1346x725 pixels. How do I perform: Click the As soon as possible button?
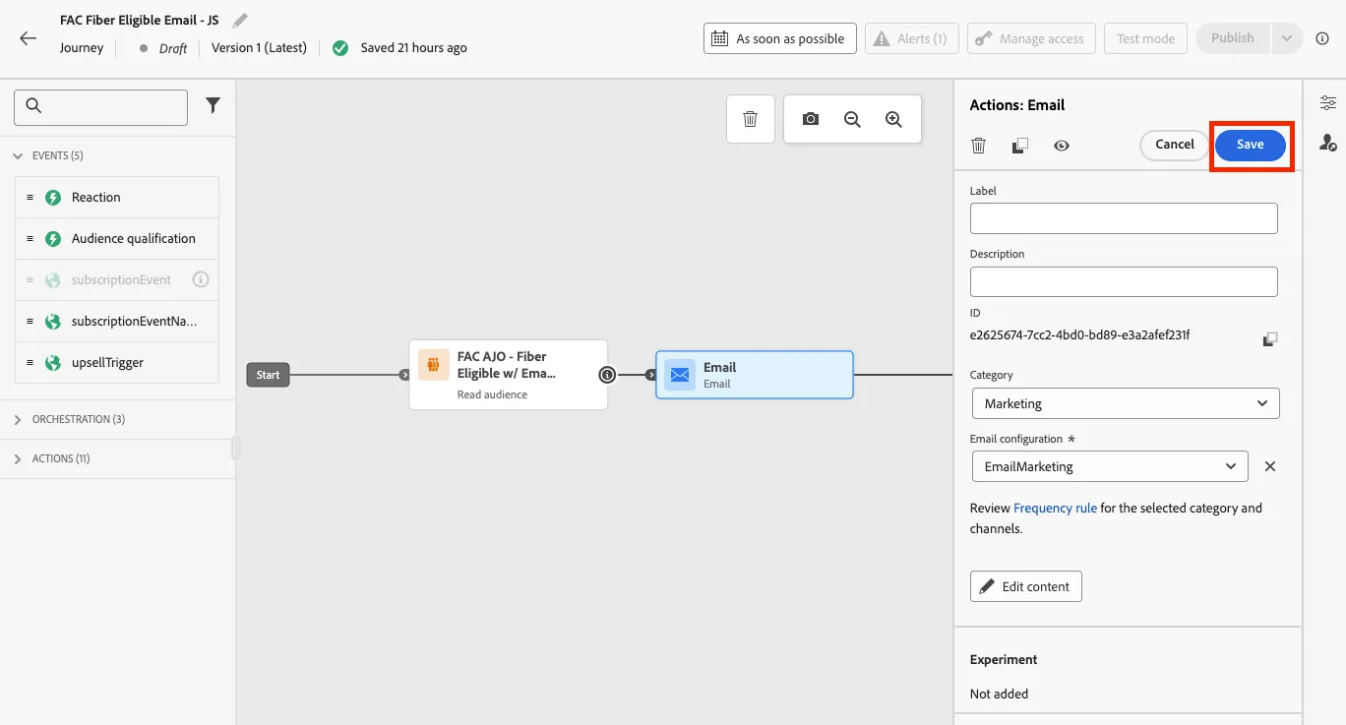pos(779,38)
